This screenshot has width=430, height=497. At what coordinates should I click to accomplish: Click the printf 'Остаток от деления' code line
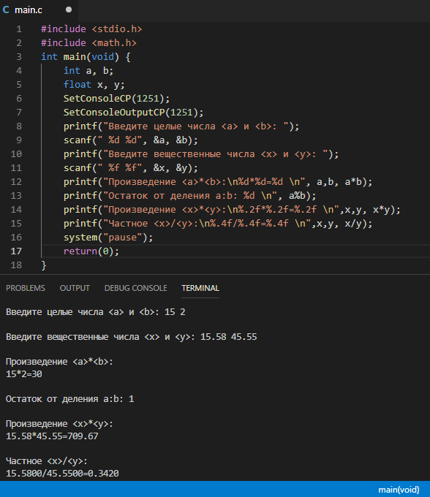(190, 196)
